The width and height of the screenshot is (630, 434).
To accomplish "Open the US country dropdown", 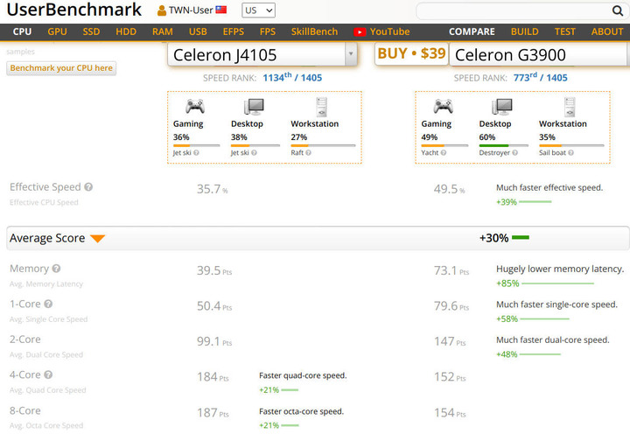I will [x=258, y=10].
